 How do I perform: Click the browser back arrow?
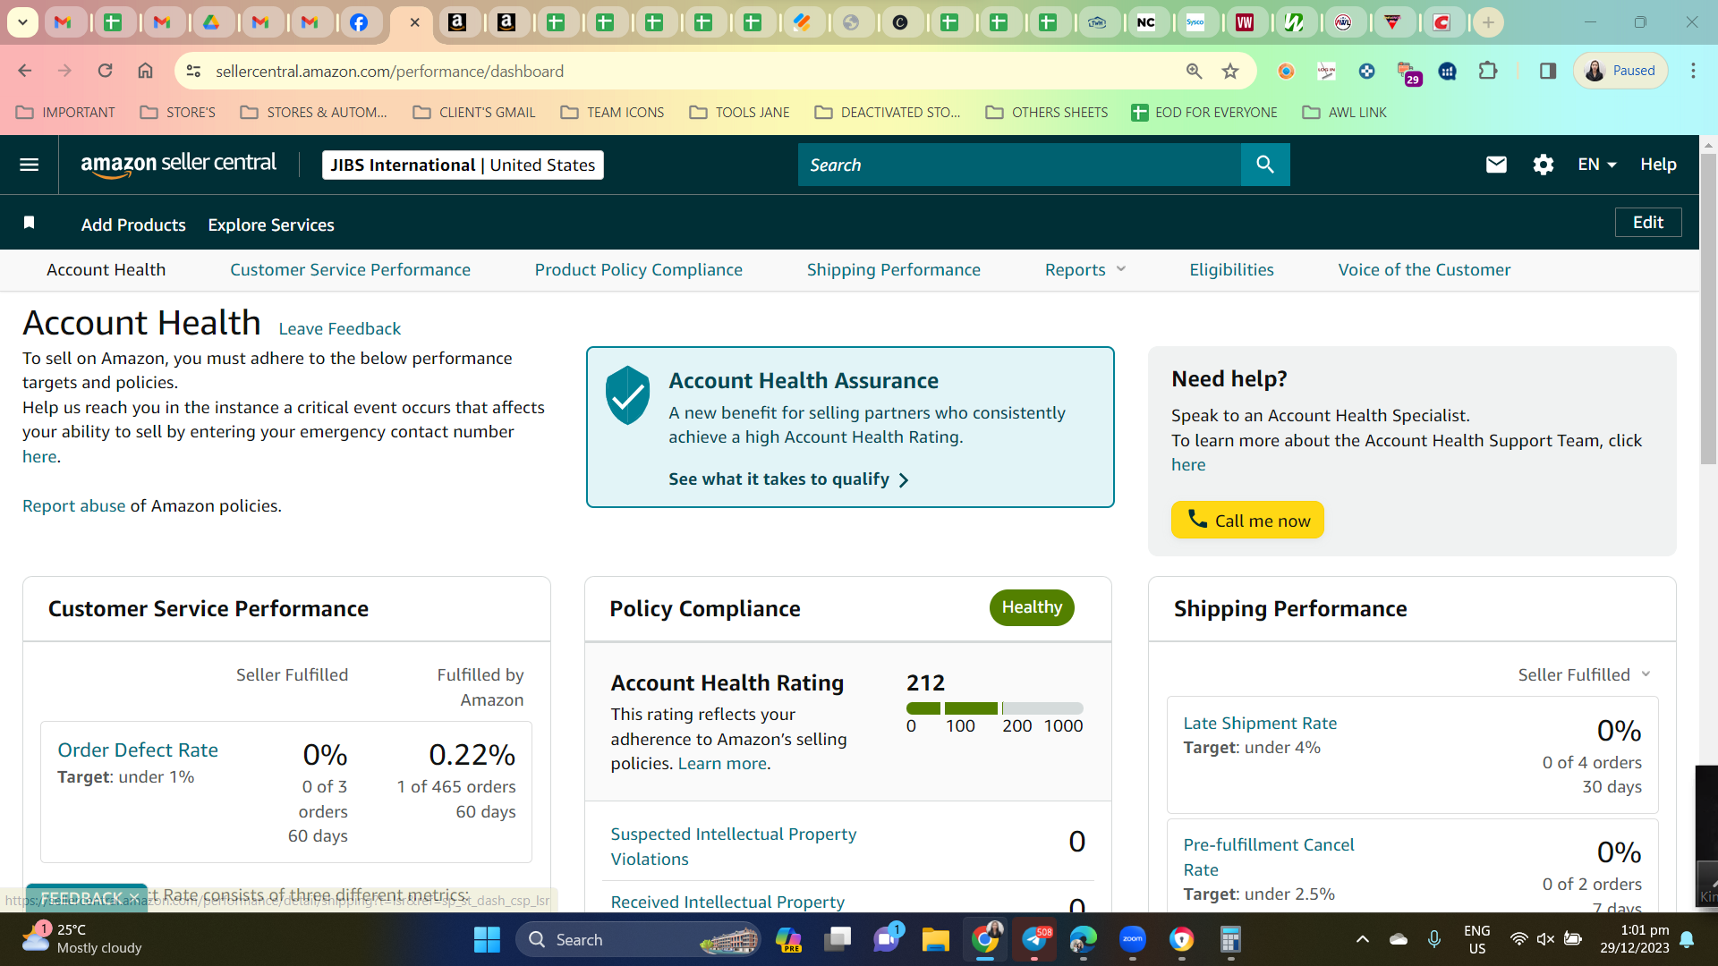point(25,71)
